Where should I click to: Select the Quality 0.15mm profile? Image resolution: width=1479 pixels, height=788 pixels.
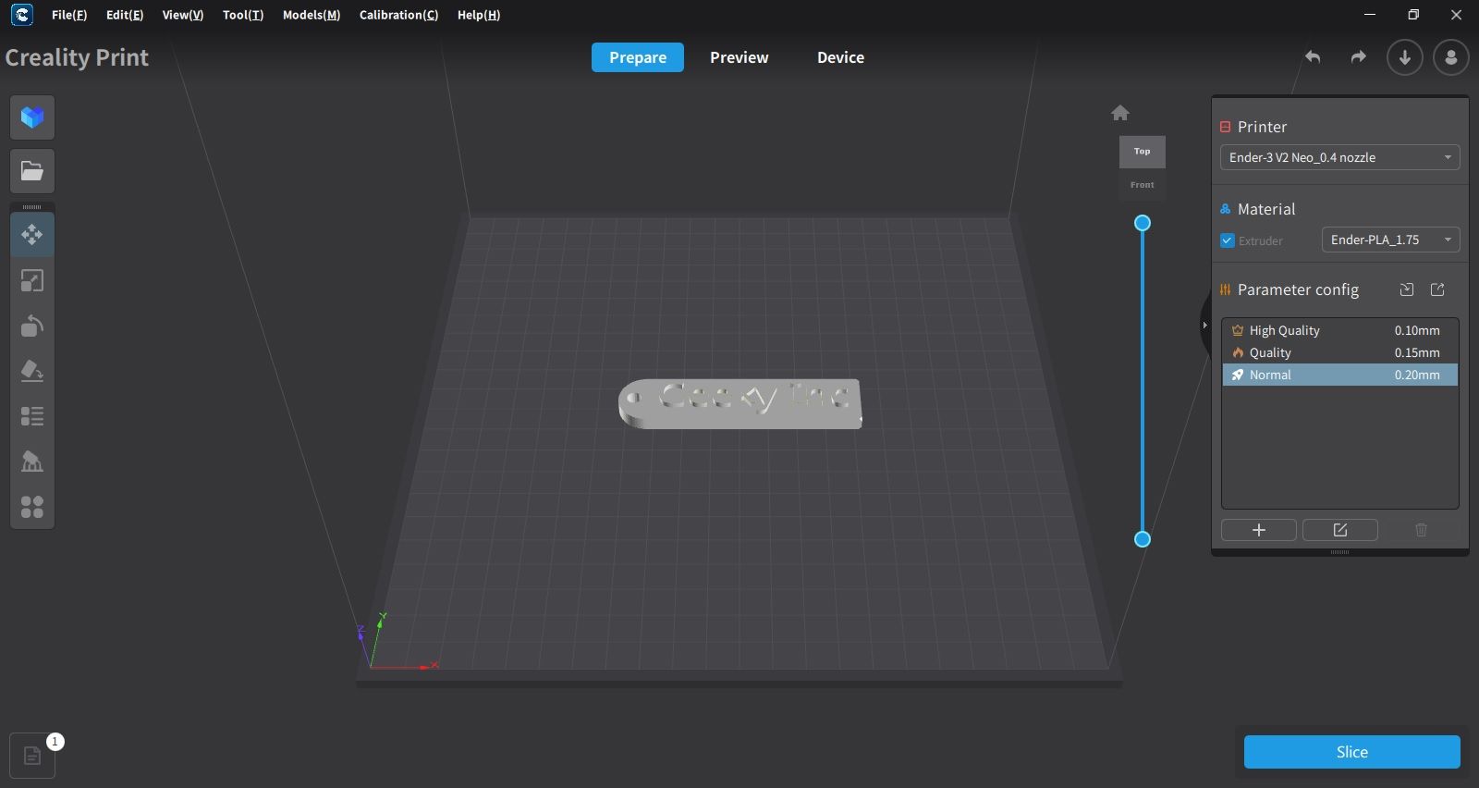[1340, 352]
